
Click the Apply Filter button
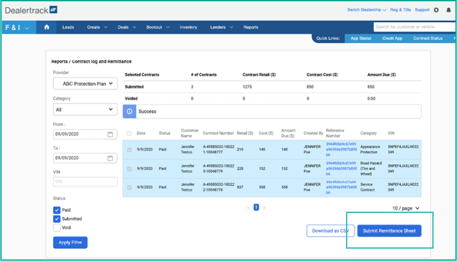70,242
